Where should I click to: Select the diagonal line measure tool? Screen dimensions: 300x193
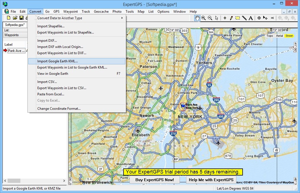[244, 18]
